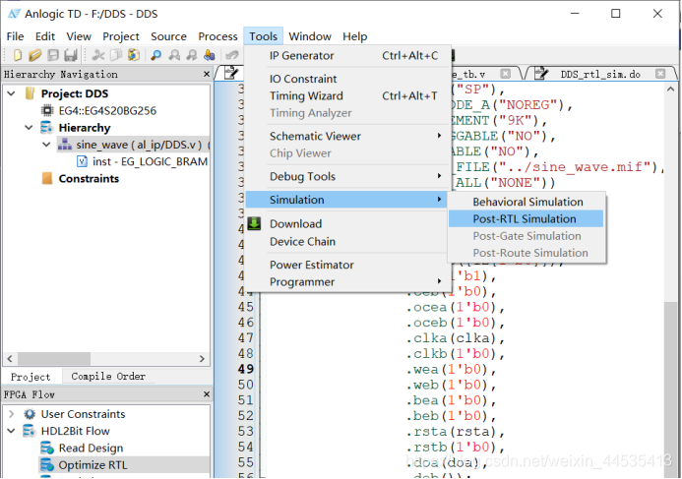Collapse the sine_wave module node
The height and width of the screenshot is (479, 682).
click(x=46, y=145)
